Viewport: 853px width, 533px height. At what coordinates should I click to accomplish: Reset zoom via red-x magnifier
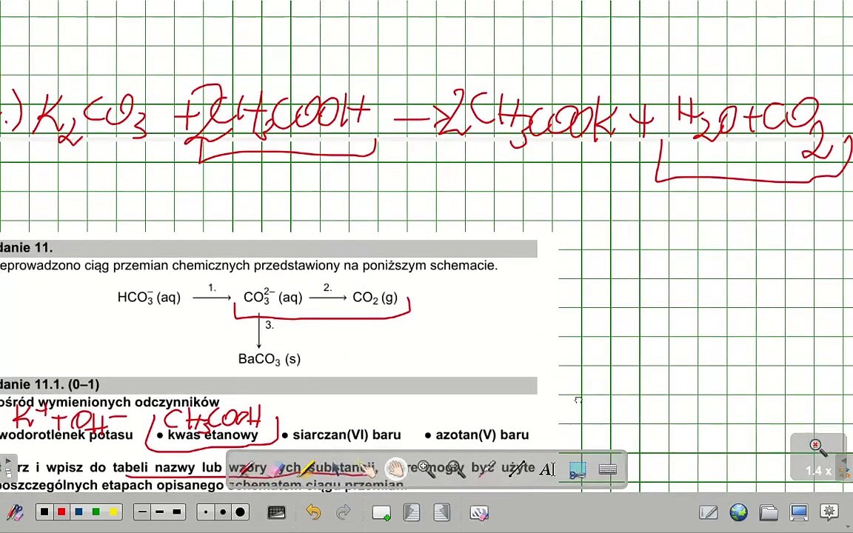point(817,447)
